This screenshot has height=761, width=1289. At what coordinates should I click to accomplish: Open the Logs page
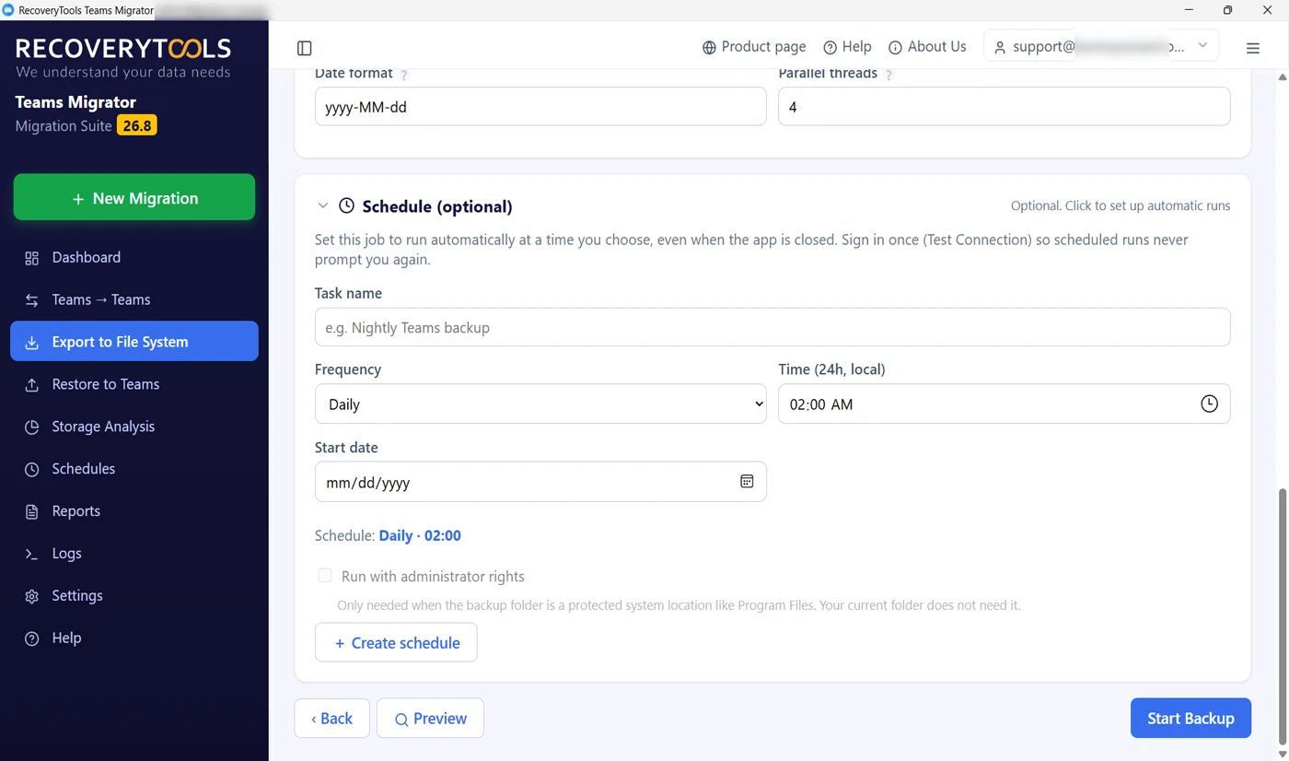click(x=134, y=554)
